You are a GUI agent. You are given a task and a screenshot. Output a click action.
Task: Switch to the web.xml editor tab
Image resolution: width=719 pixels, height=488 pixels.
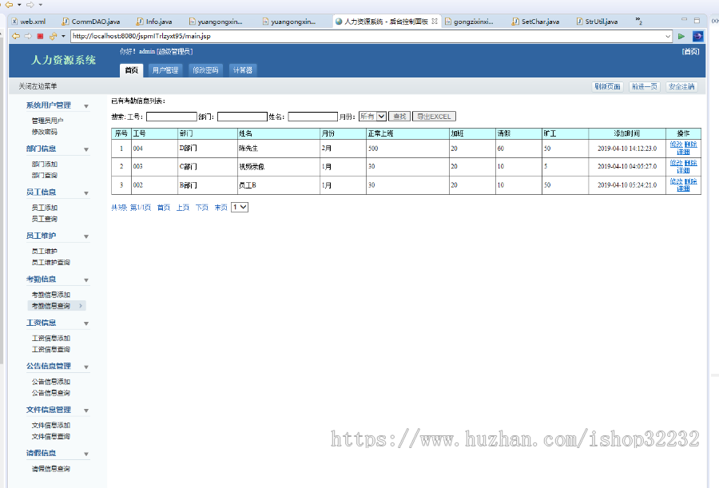point(29,21)
